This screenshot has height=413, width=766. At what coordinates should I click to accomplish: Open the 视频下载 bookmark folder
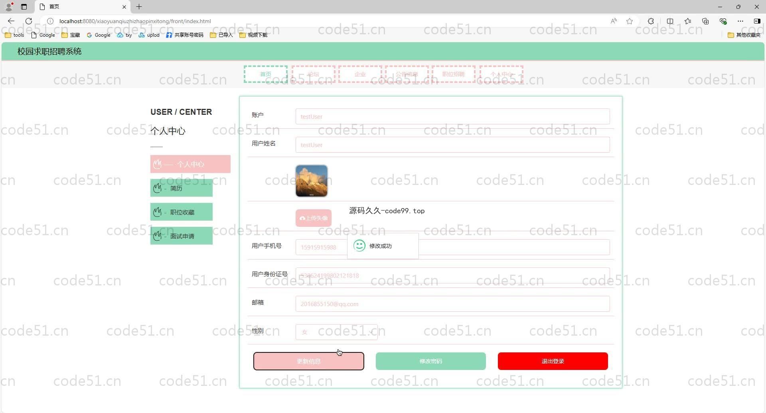tap(253, 35)
